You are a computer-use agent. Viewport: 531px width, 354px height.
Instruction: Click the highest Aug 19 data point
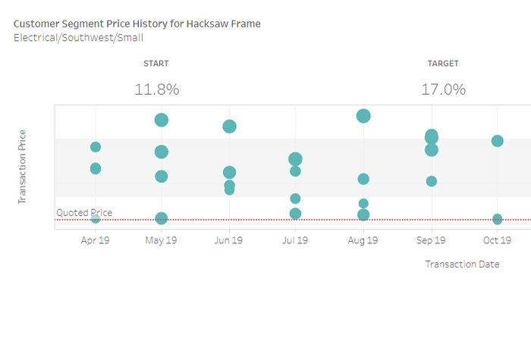363,116
